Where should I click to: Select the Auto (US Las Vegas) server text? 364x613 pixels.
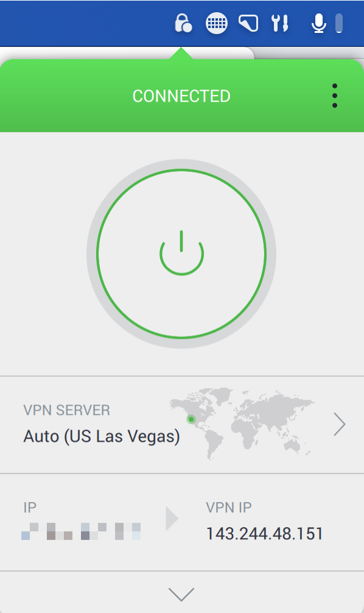pyautogui.click(x=102, y=436)
